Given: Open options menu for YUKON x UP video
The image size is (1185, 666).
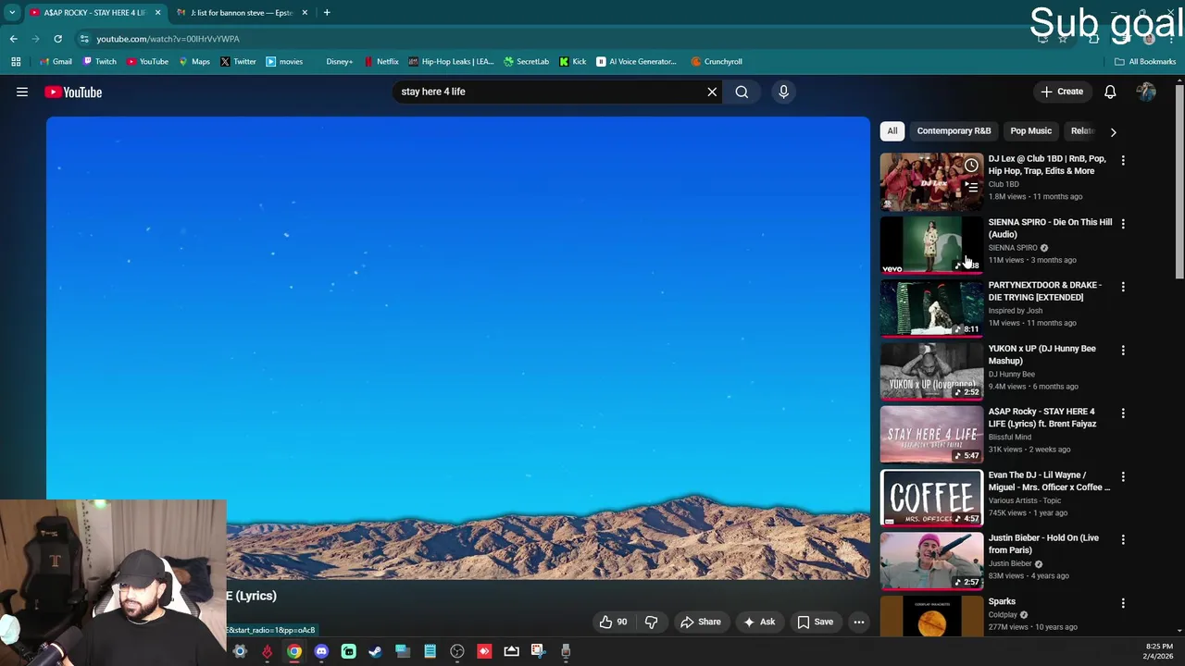Looking at the screenshot, I should 1123,350.
